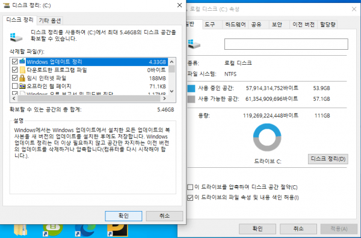Click the horizontal scrollbar track in file list

pos(89,98)
